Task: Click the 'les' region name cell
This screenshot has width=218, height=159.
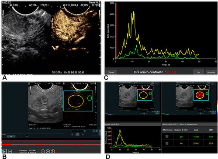Action: [x=181, y=143]
